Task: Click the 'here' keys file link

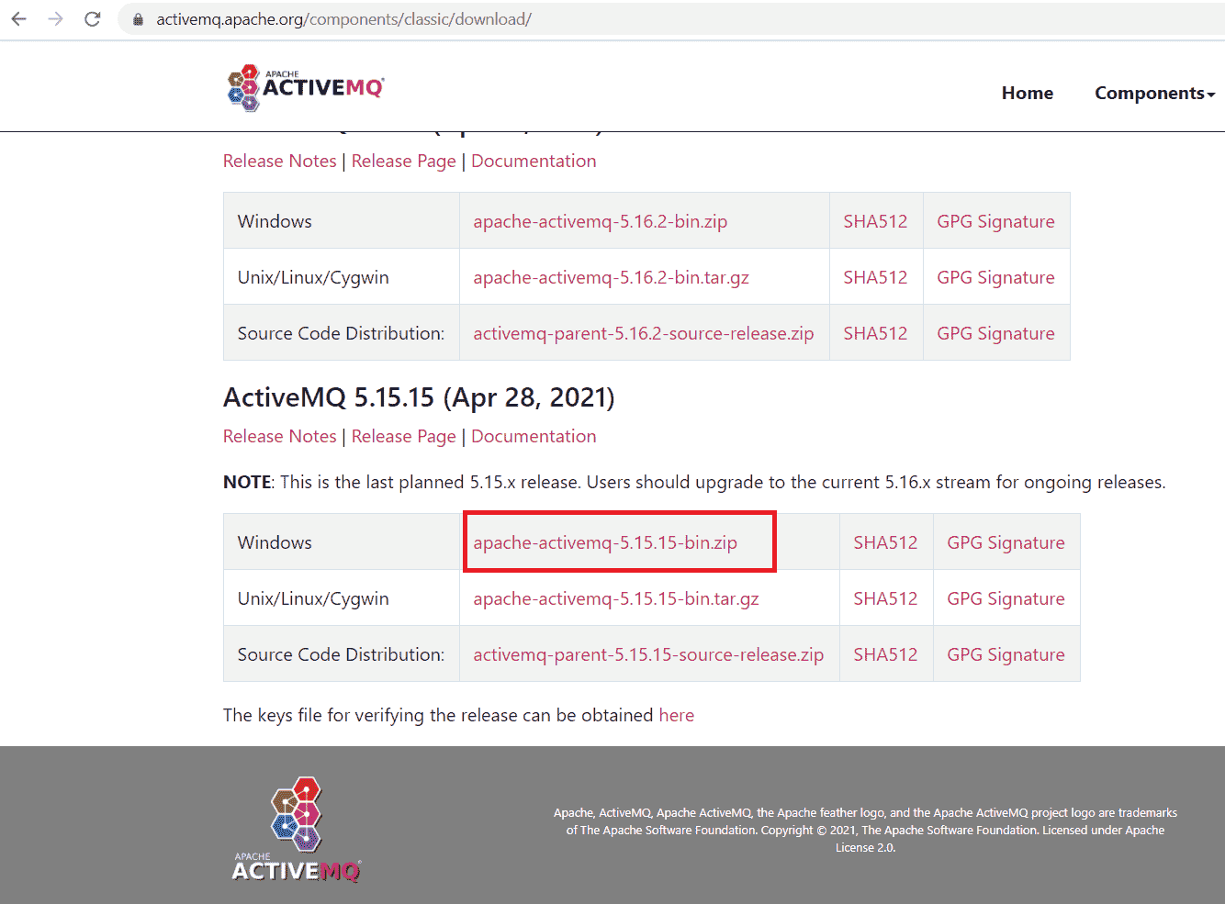Action: tap(676, 715)
